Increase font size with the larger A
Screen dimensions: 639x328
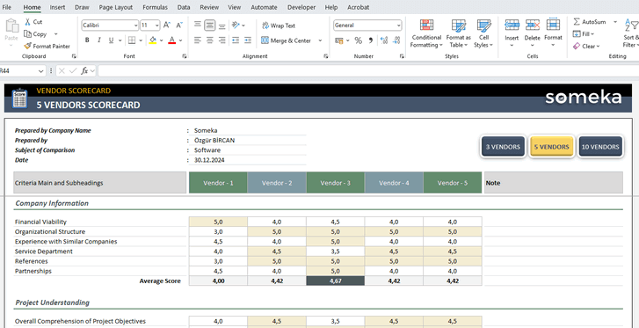(x=167, y=26)
